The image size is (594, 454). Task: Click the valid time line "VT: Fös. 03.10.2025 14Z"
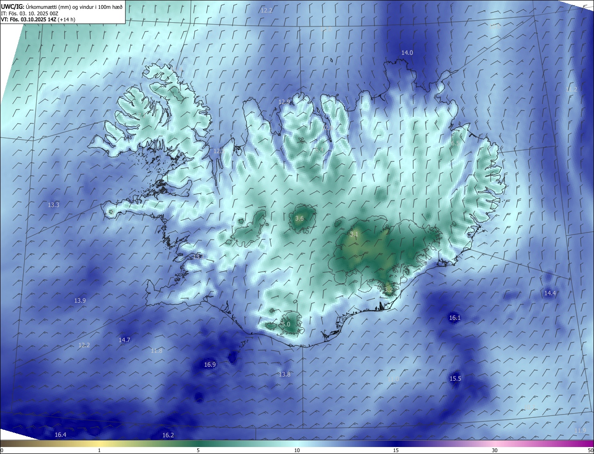click(x=29, y=19)
